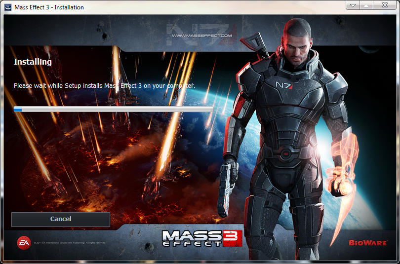Click the installation progress bar
400x264 pixels.
pyautogui.click(x=114, y=110)
